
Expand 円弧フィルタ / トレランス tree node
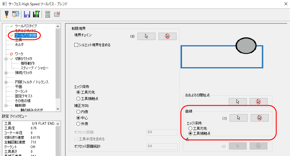pos(6,82)
